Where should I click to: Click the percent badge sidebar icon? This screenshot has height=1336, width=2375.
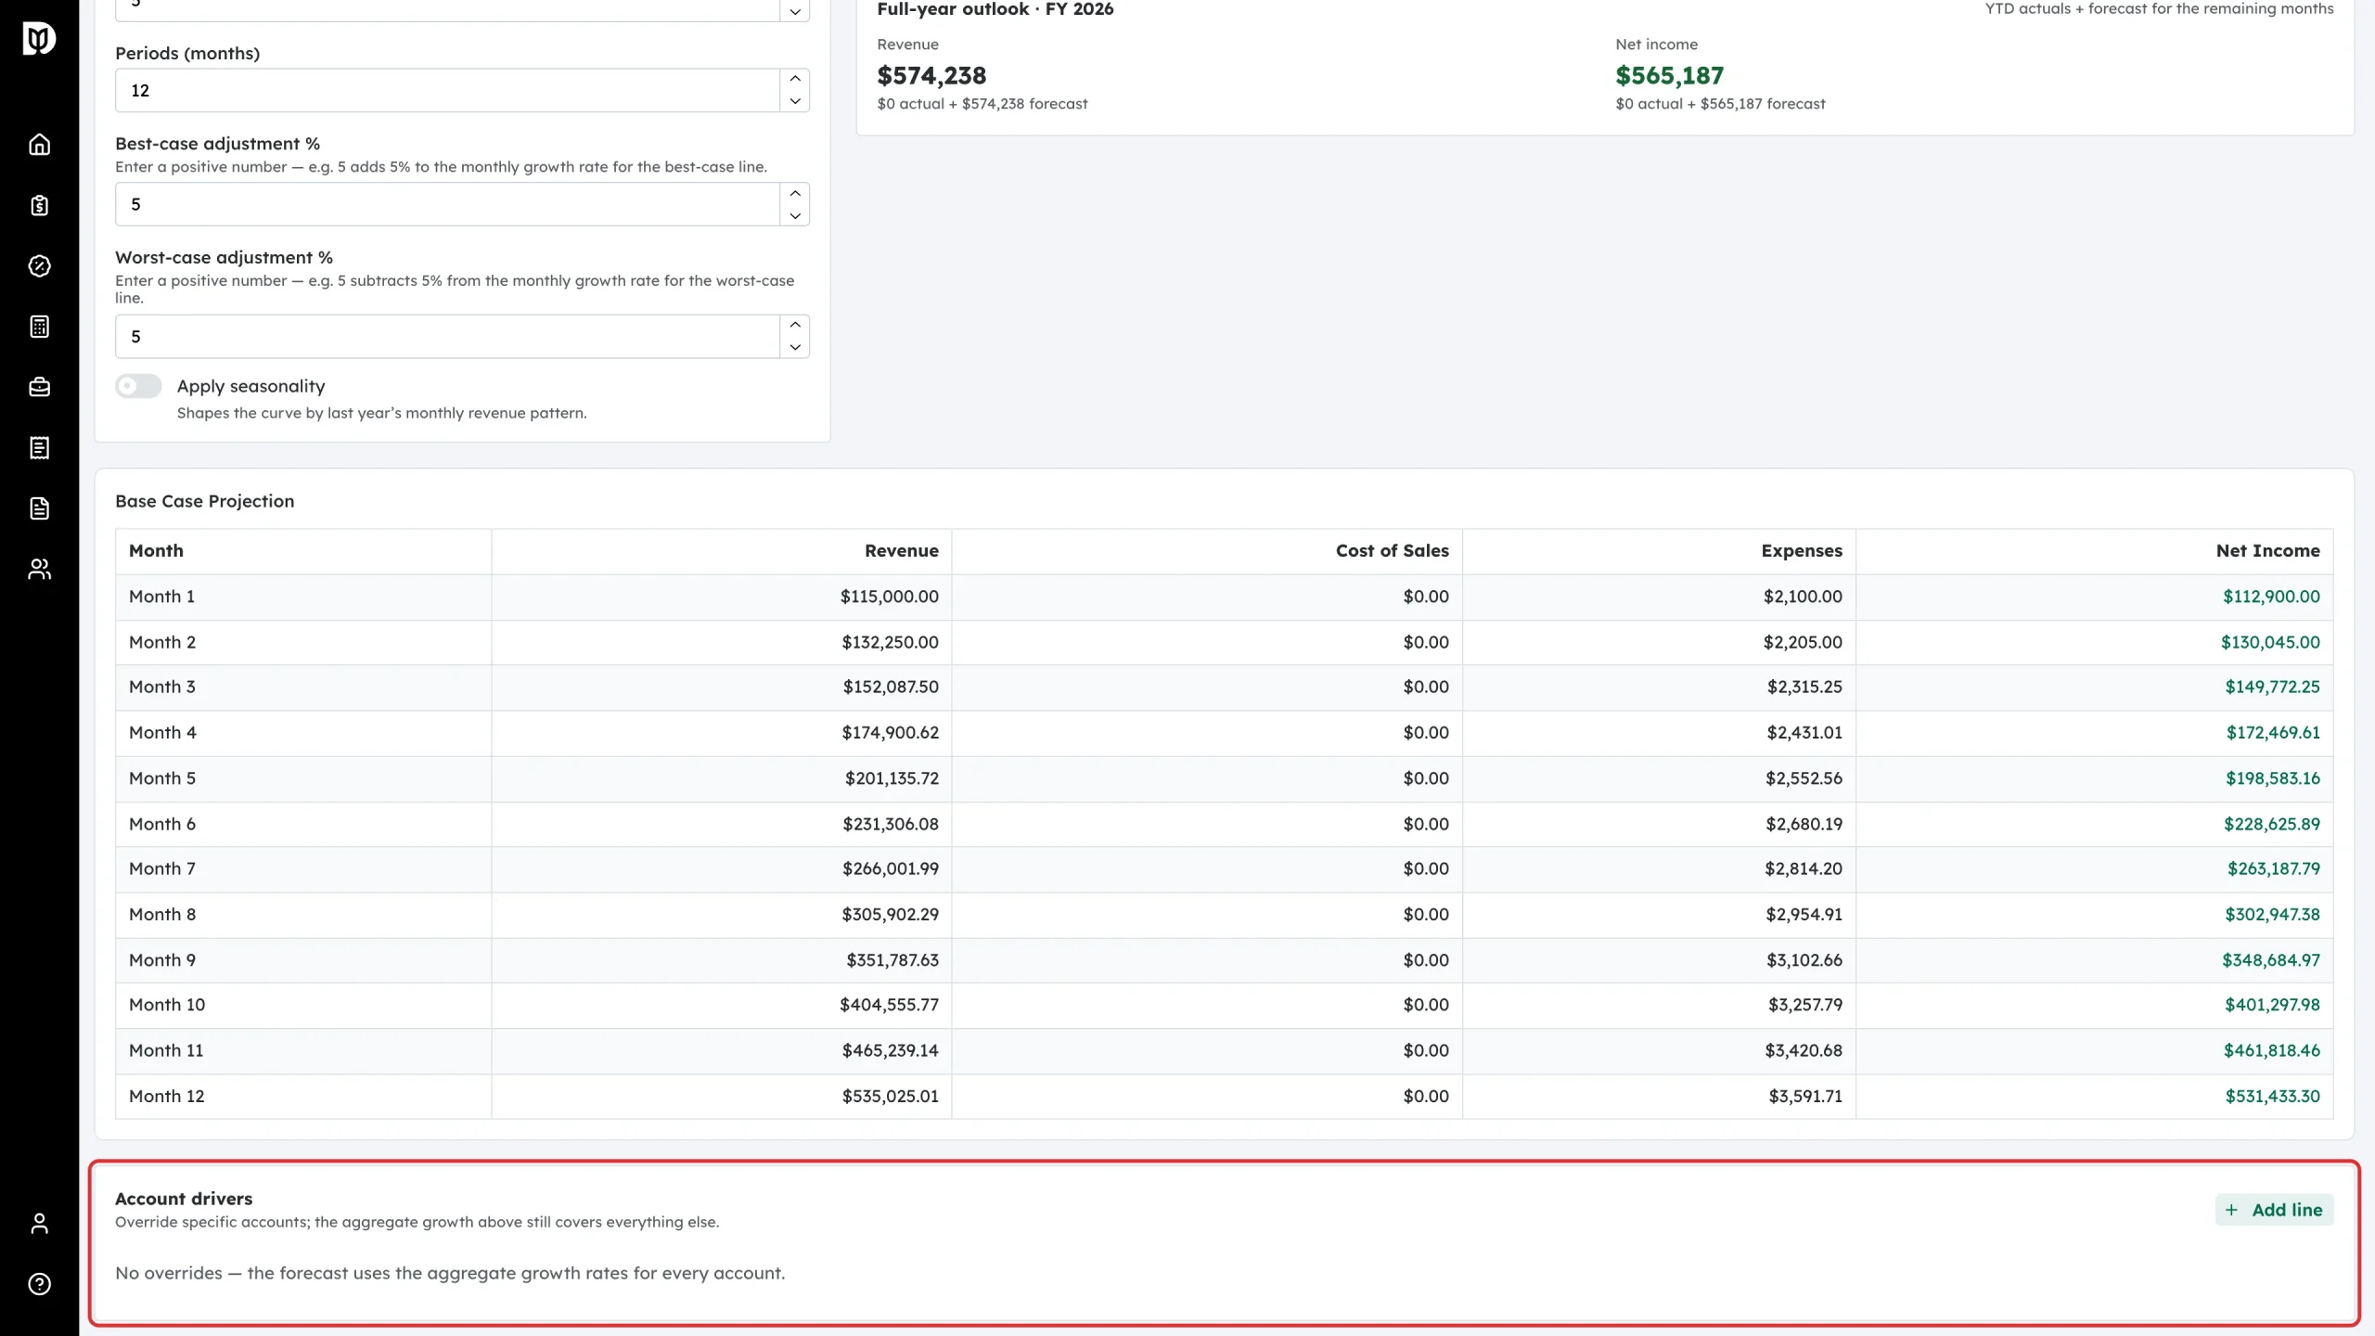click(x=39, y=266)
